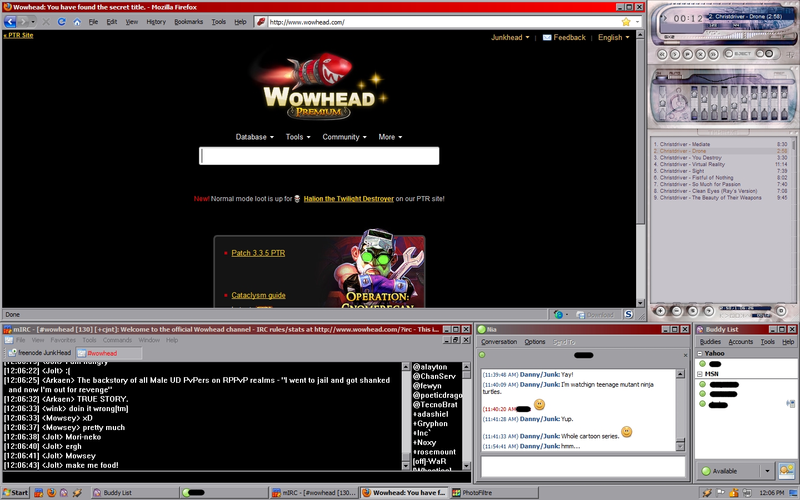The image size is (800, 500).
Task: Open the Firefox History menu
Action: tap(156, 22)
